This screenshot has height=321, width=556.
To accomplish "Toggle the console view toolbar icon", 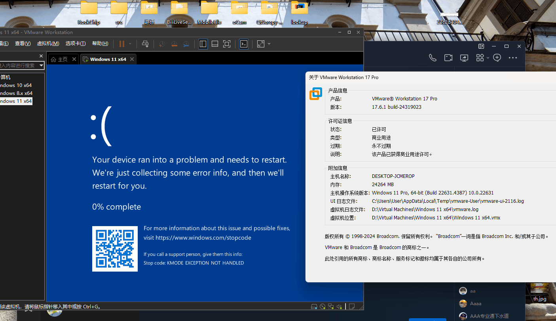I will tap(244, 44).
